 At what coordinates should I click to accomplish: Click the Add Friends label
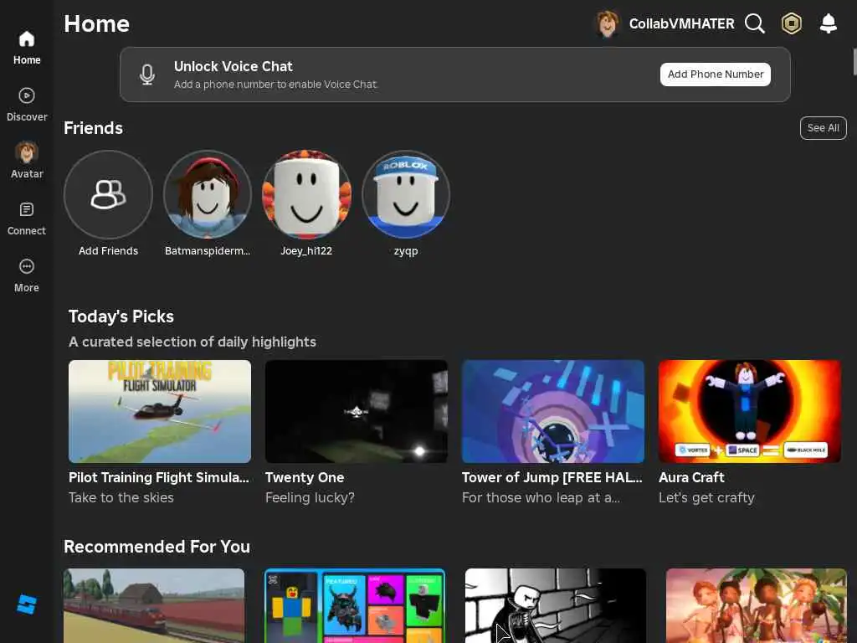click(x=108, y=251)
